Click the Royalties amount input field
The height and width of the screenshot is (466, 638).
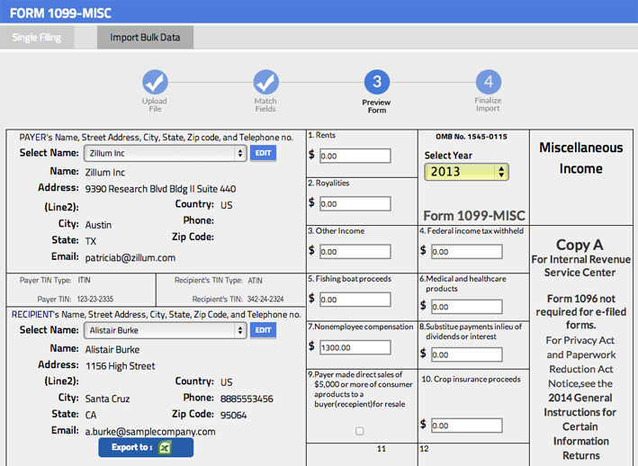[x=355, y=204]
